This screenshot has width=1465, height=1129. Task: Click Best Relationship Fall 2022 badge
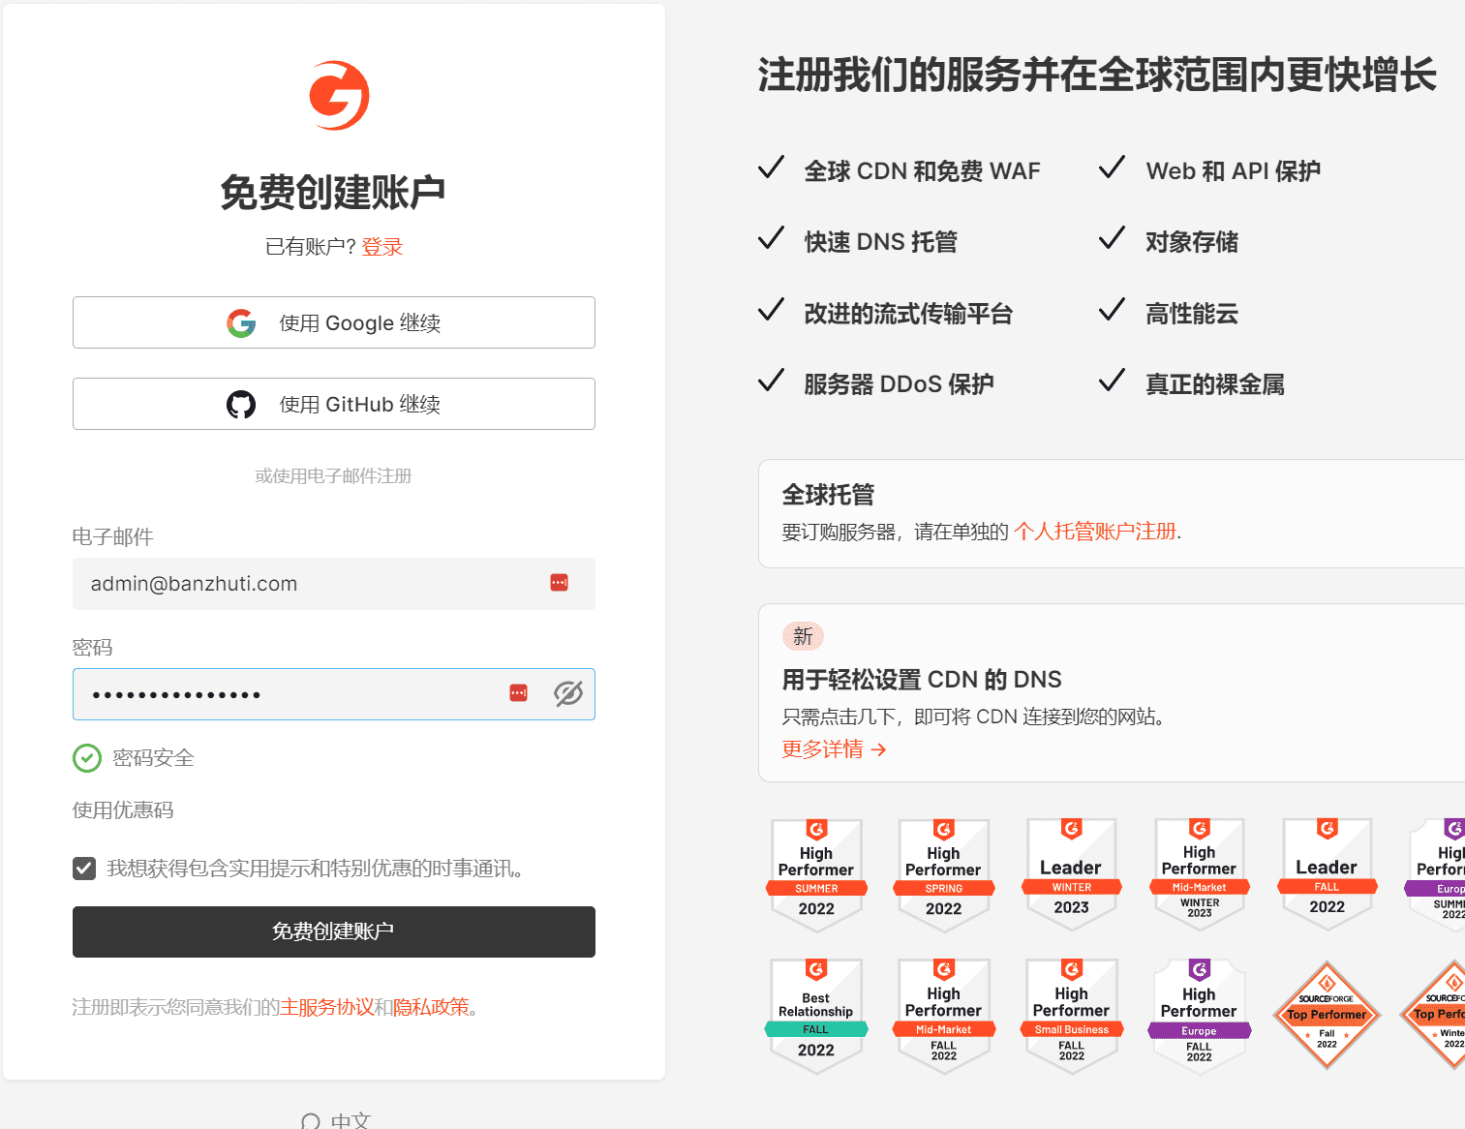816,1016
